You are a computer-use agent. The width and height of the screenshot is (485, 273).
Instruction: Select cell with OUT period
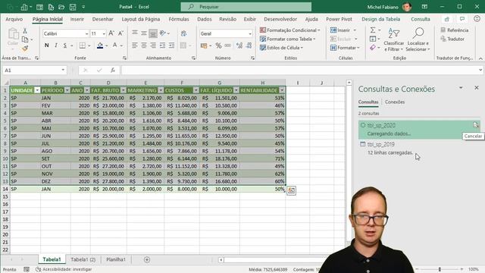pos(55,166)
